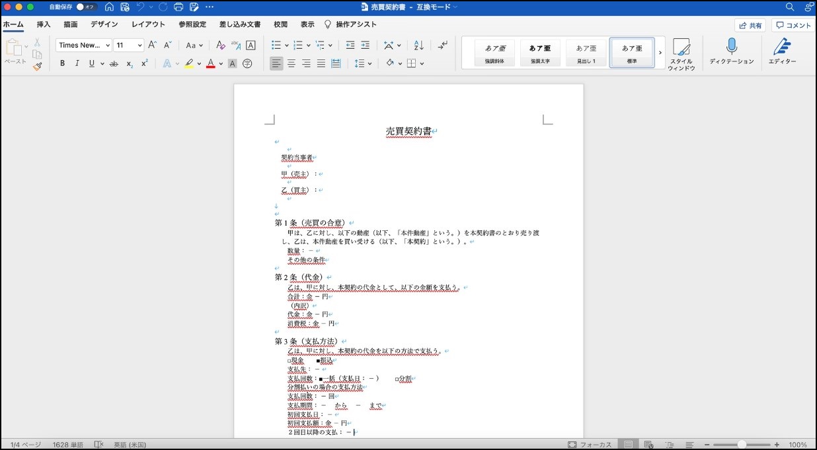Toggle the AutoSave switch
This screenshot has width=817, height=450.
pos(85,7)
